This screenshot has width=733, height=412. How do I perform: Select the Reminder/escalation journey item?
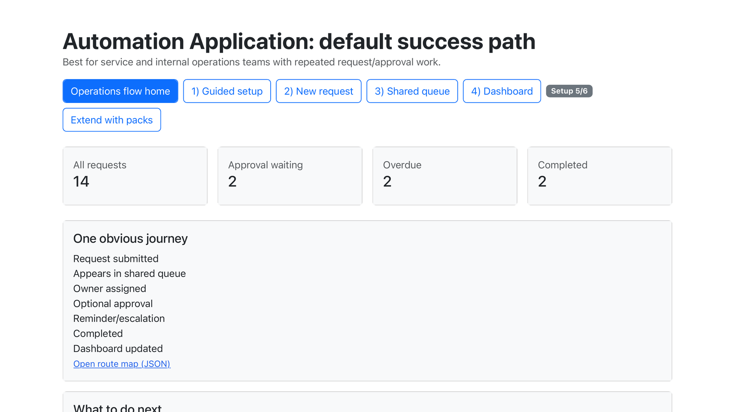coord(119,318)
